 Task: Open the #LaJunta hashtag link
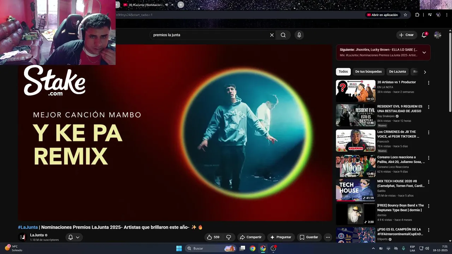[x=28, y=227]
